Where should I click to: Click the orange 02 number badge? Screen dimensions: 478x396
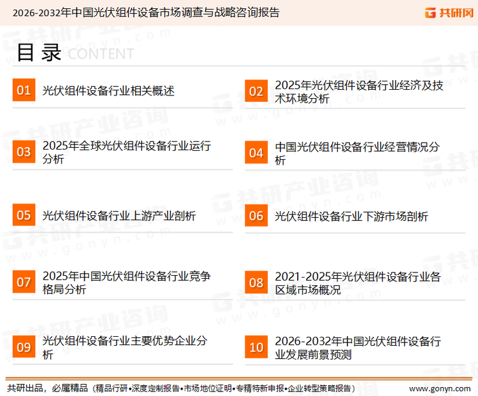tap(256, 91)
